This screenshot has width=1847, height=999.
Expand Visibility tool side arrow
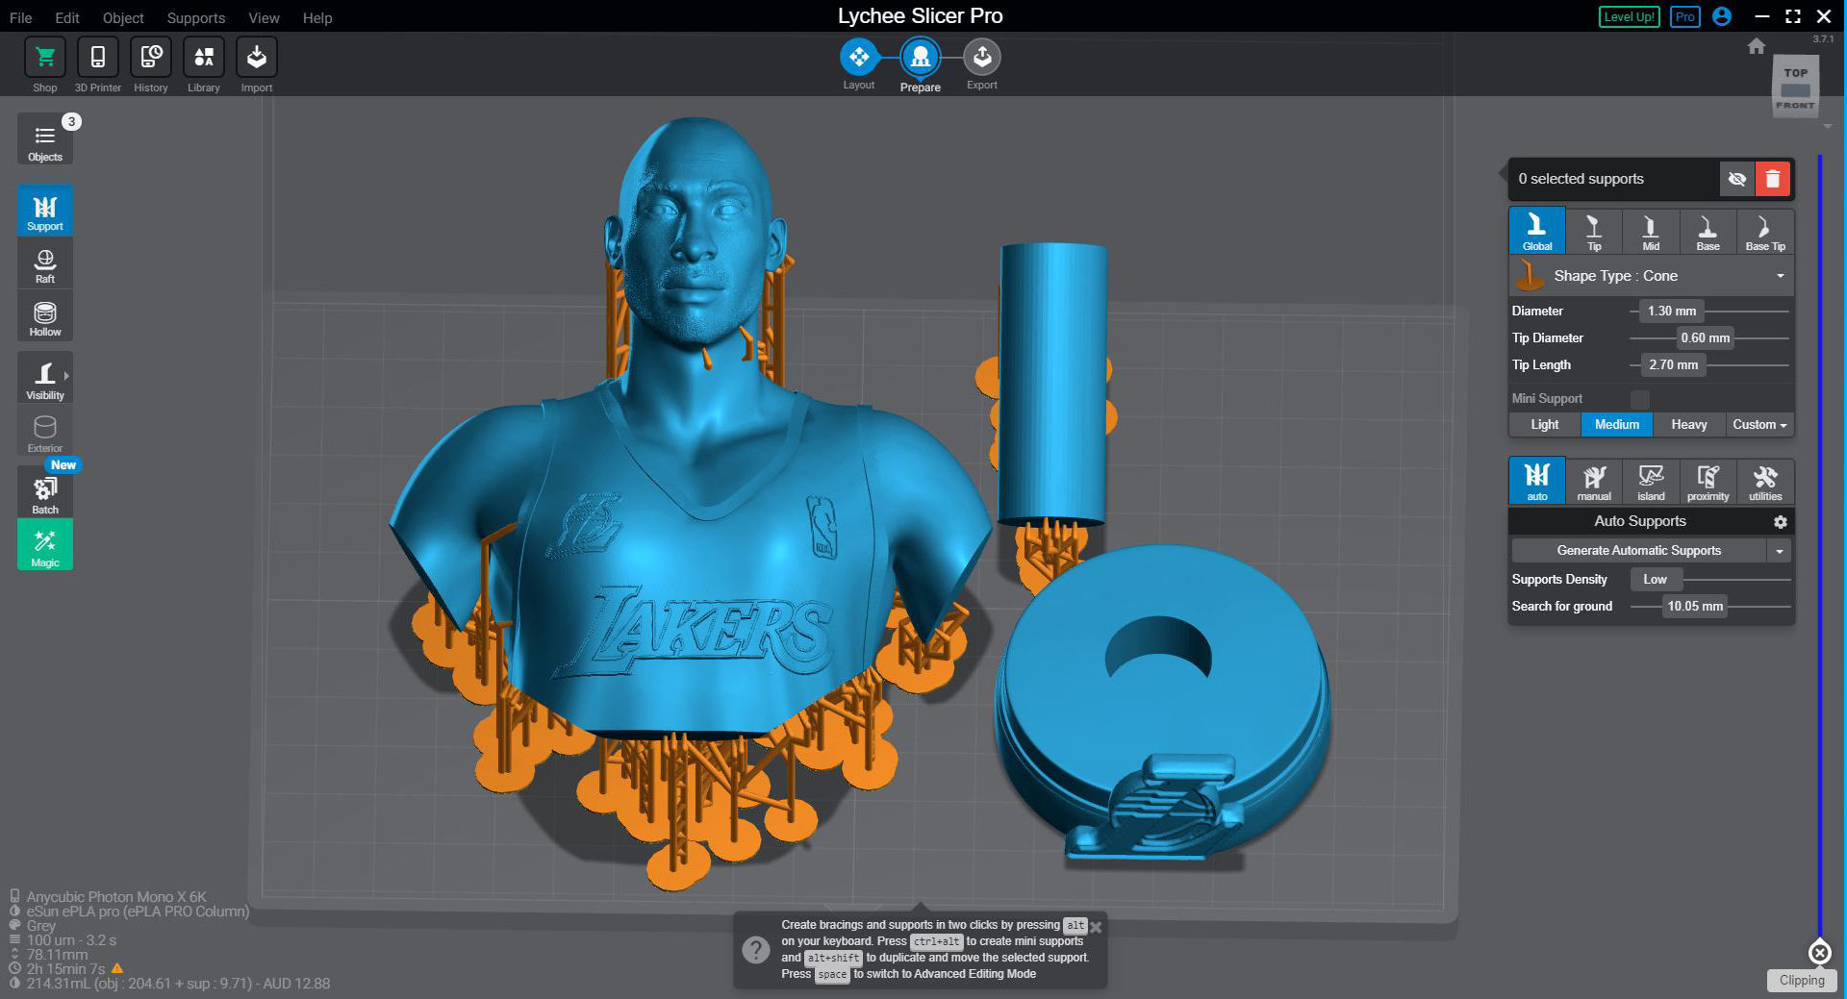click(66, 376)
